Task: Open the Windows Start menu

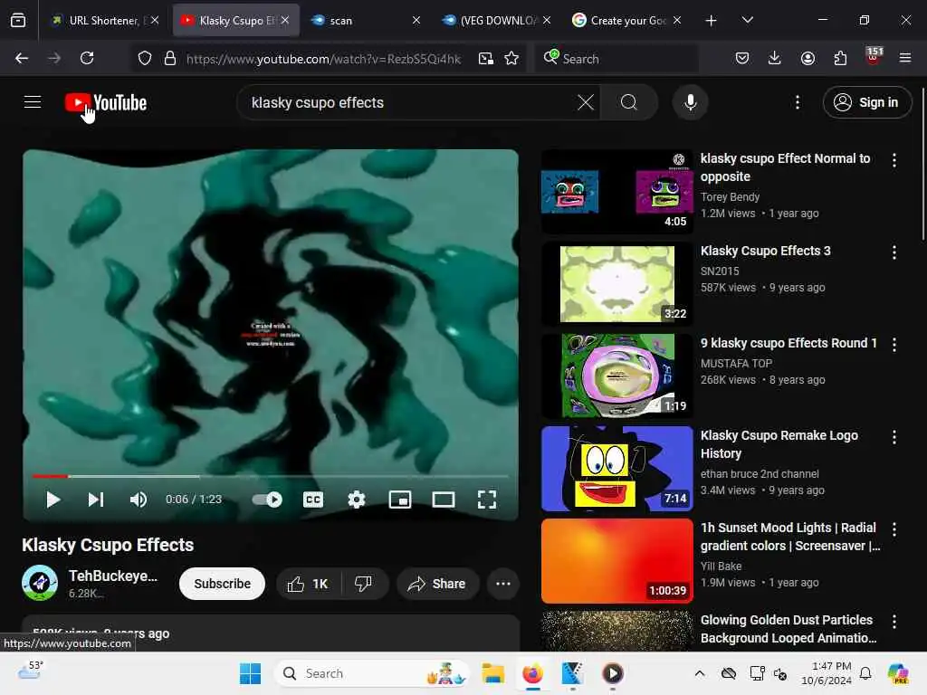Action: pyautogui.click(x=250, y=673)
